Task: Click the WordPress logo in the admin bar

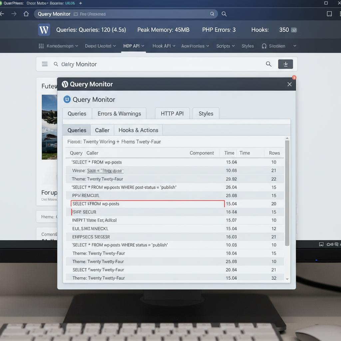Action: [x=44, y=30]
